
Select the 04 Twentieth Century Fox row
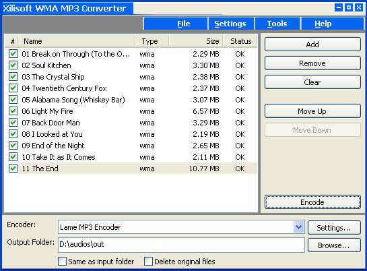(x=131, y=88)
